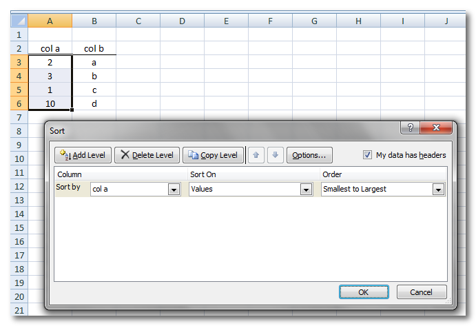Screen dimensions: 476x326
Task: Expand the Order Smallest to Largest dropdown
Action: pyautogui.click(x=438, y=190)
